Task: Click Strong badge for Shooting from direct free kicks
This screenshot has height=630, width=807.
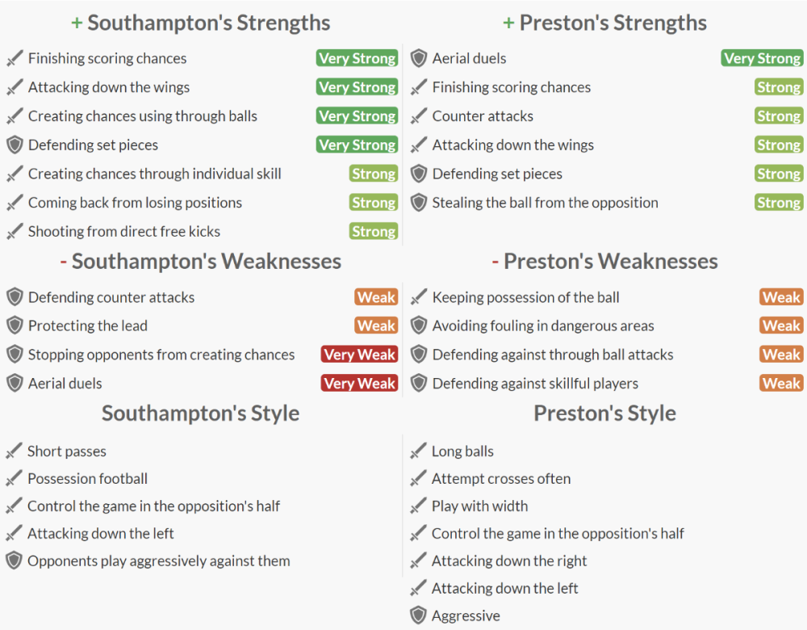Action: pyautogui.click(x=374, y=232)
